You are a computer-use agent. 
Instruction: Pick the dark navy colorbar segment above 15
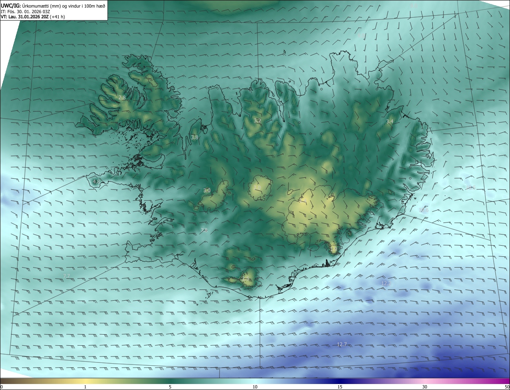pyautogui.click(x=340, y=381)
